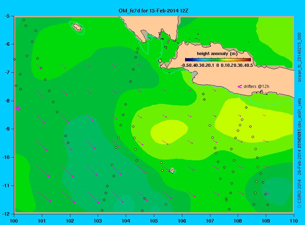Click the y-axis tick label -5

[7, 16]
